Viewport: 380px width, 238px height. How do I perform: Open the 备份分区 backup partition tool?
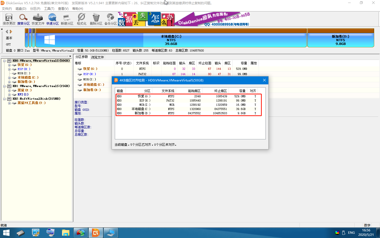pos(111,19)
